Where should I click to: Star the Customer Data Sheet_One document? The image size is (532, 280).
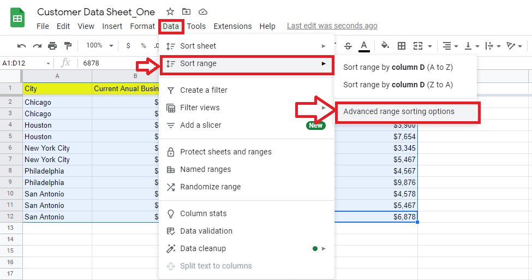coord(170,11)
